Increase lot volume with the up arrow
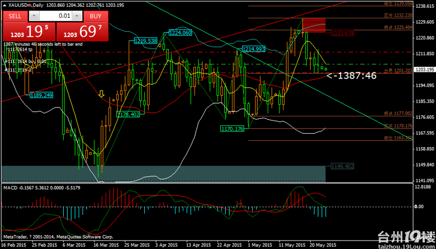 76,17
